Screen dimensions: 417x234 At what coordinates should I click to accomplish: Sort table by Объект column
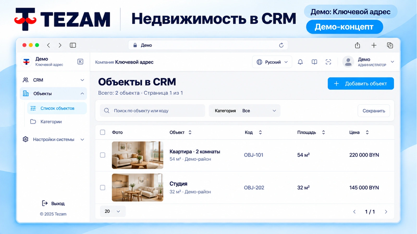point(180,132)
